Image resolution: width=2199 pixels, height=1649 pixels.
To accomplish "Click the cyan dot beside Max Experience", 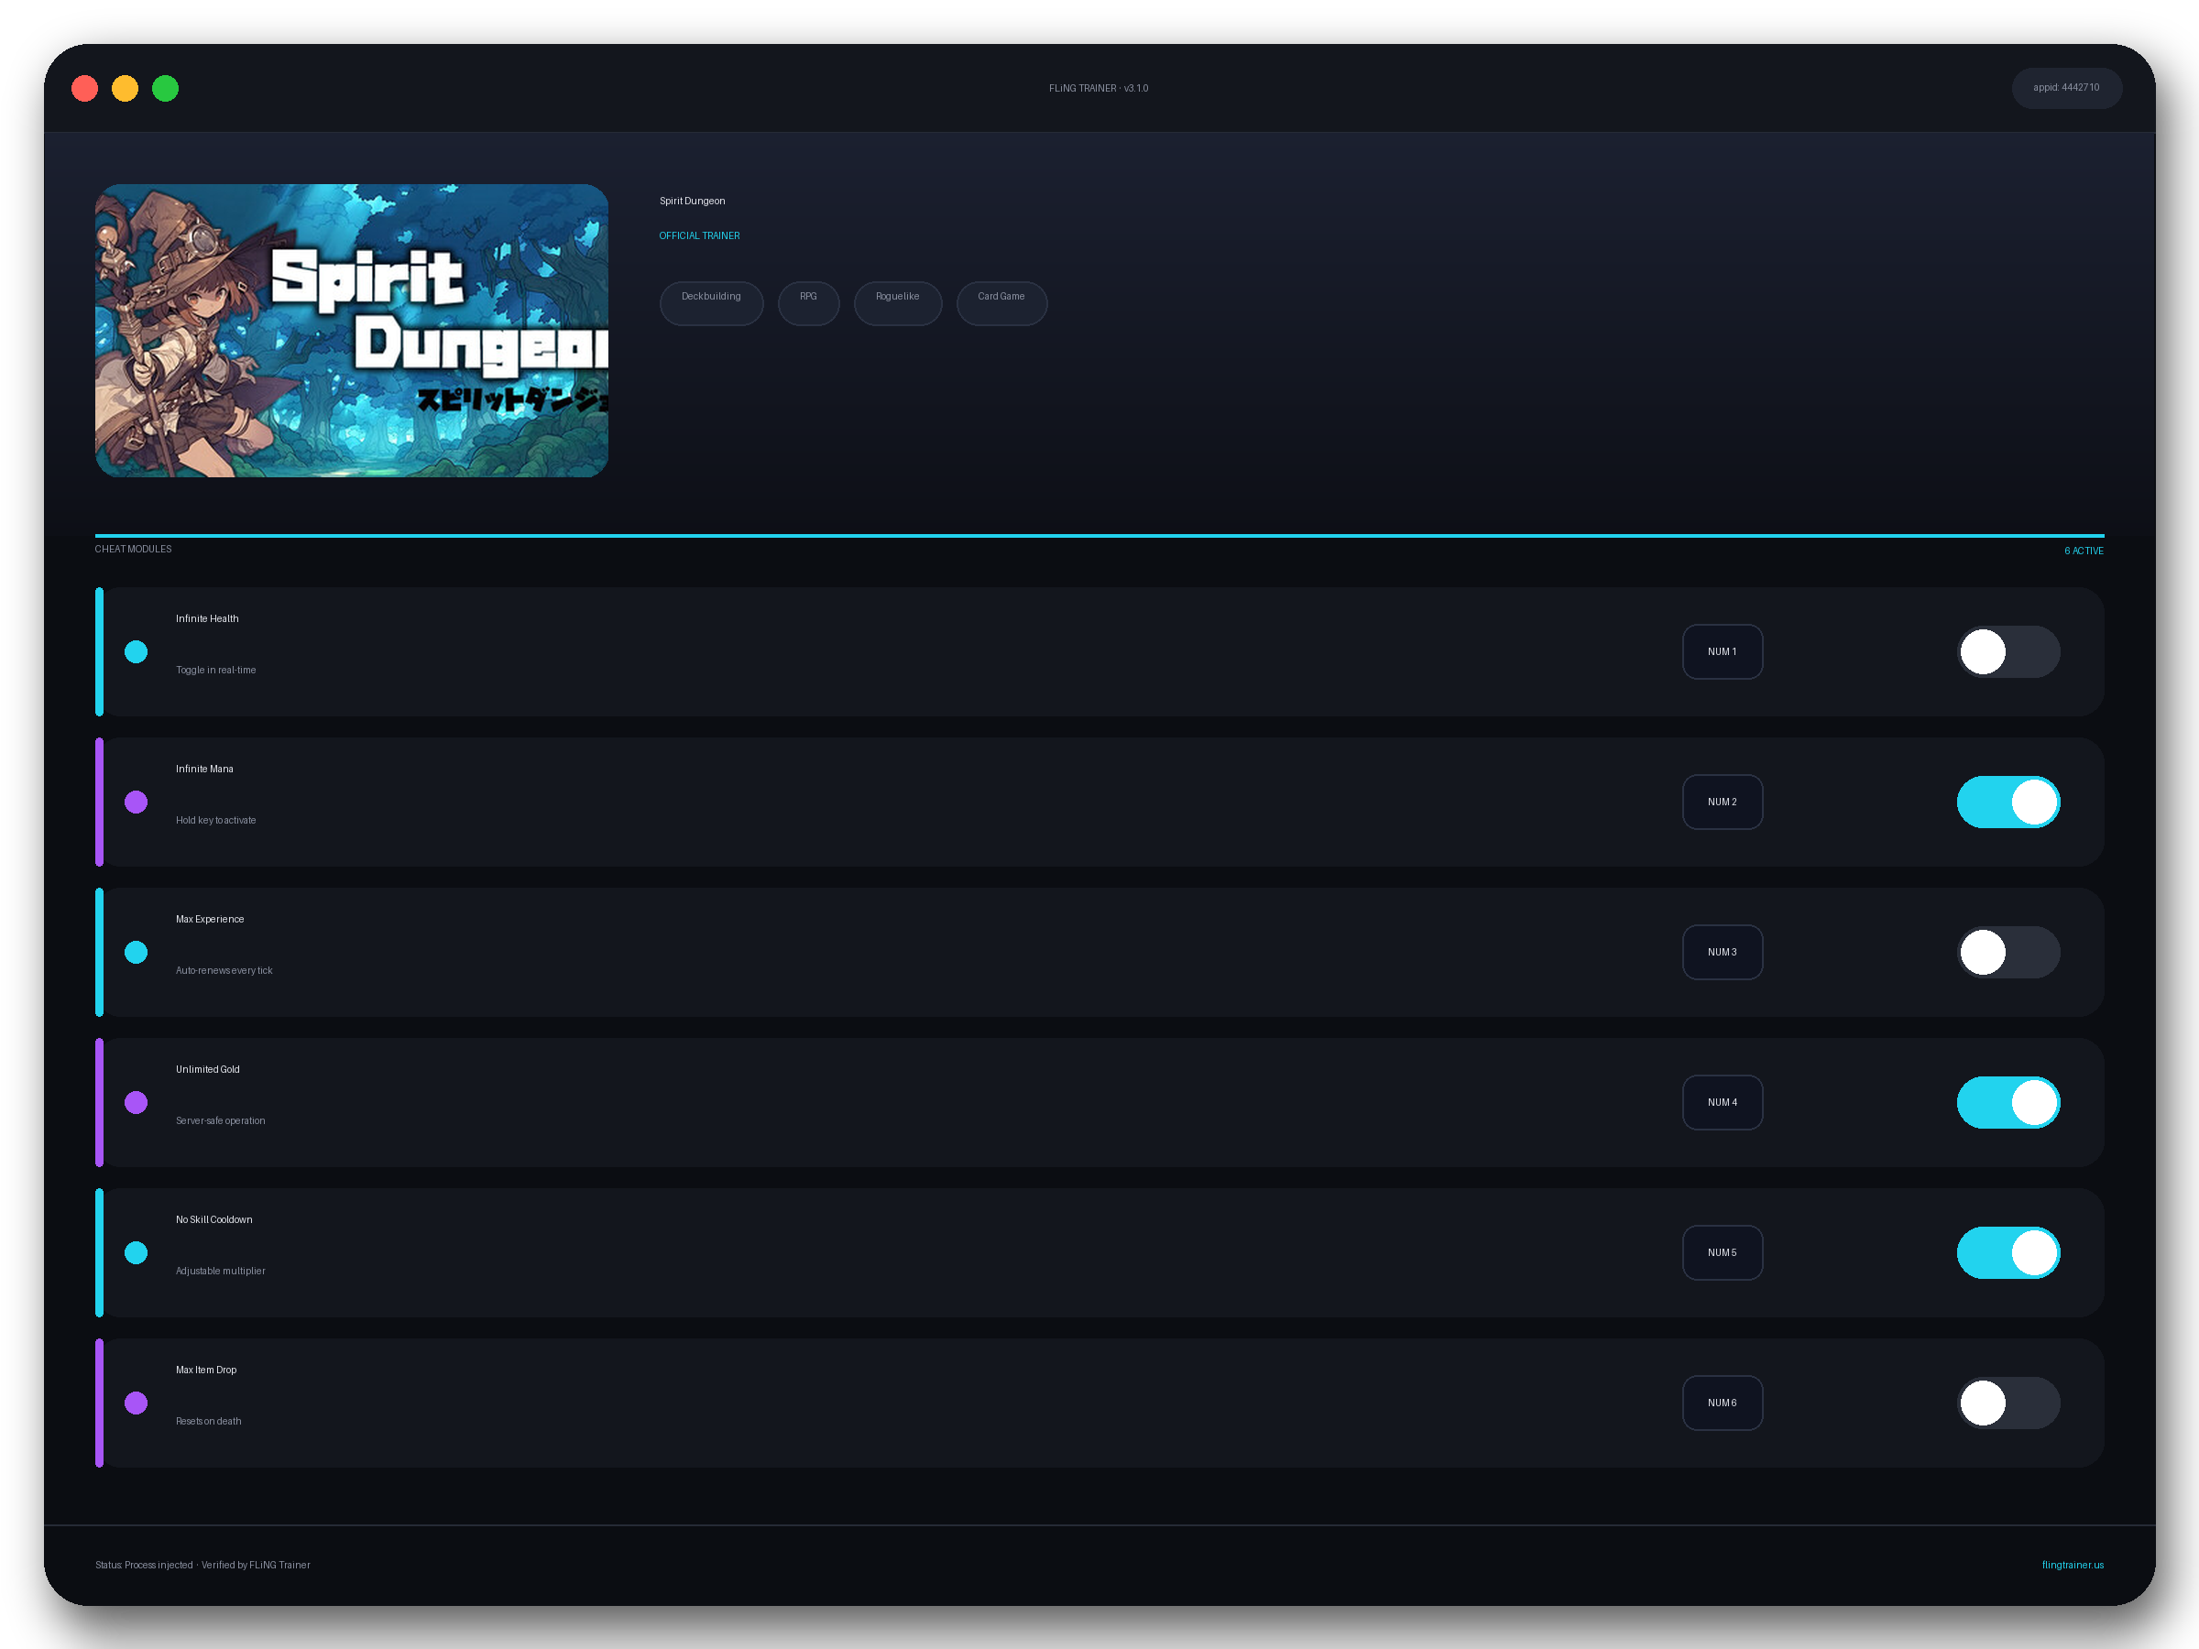I will click(x=137, y=952).
